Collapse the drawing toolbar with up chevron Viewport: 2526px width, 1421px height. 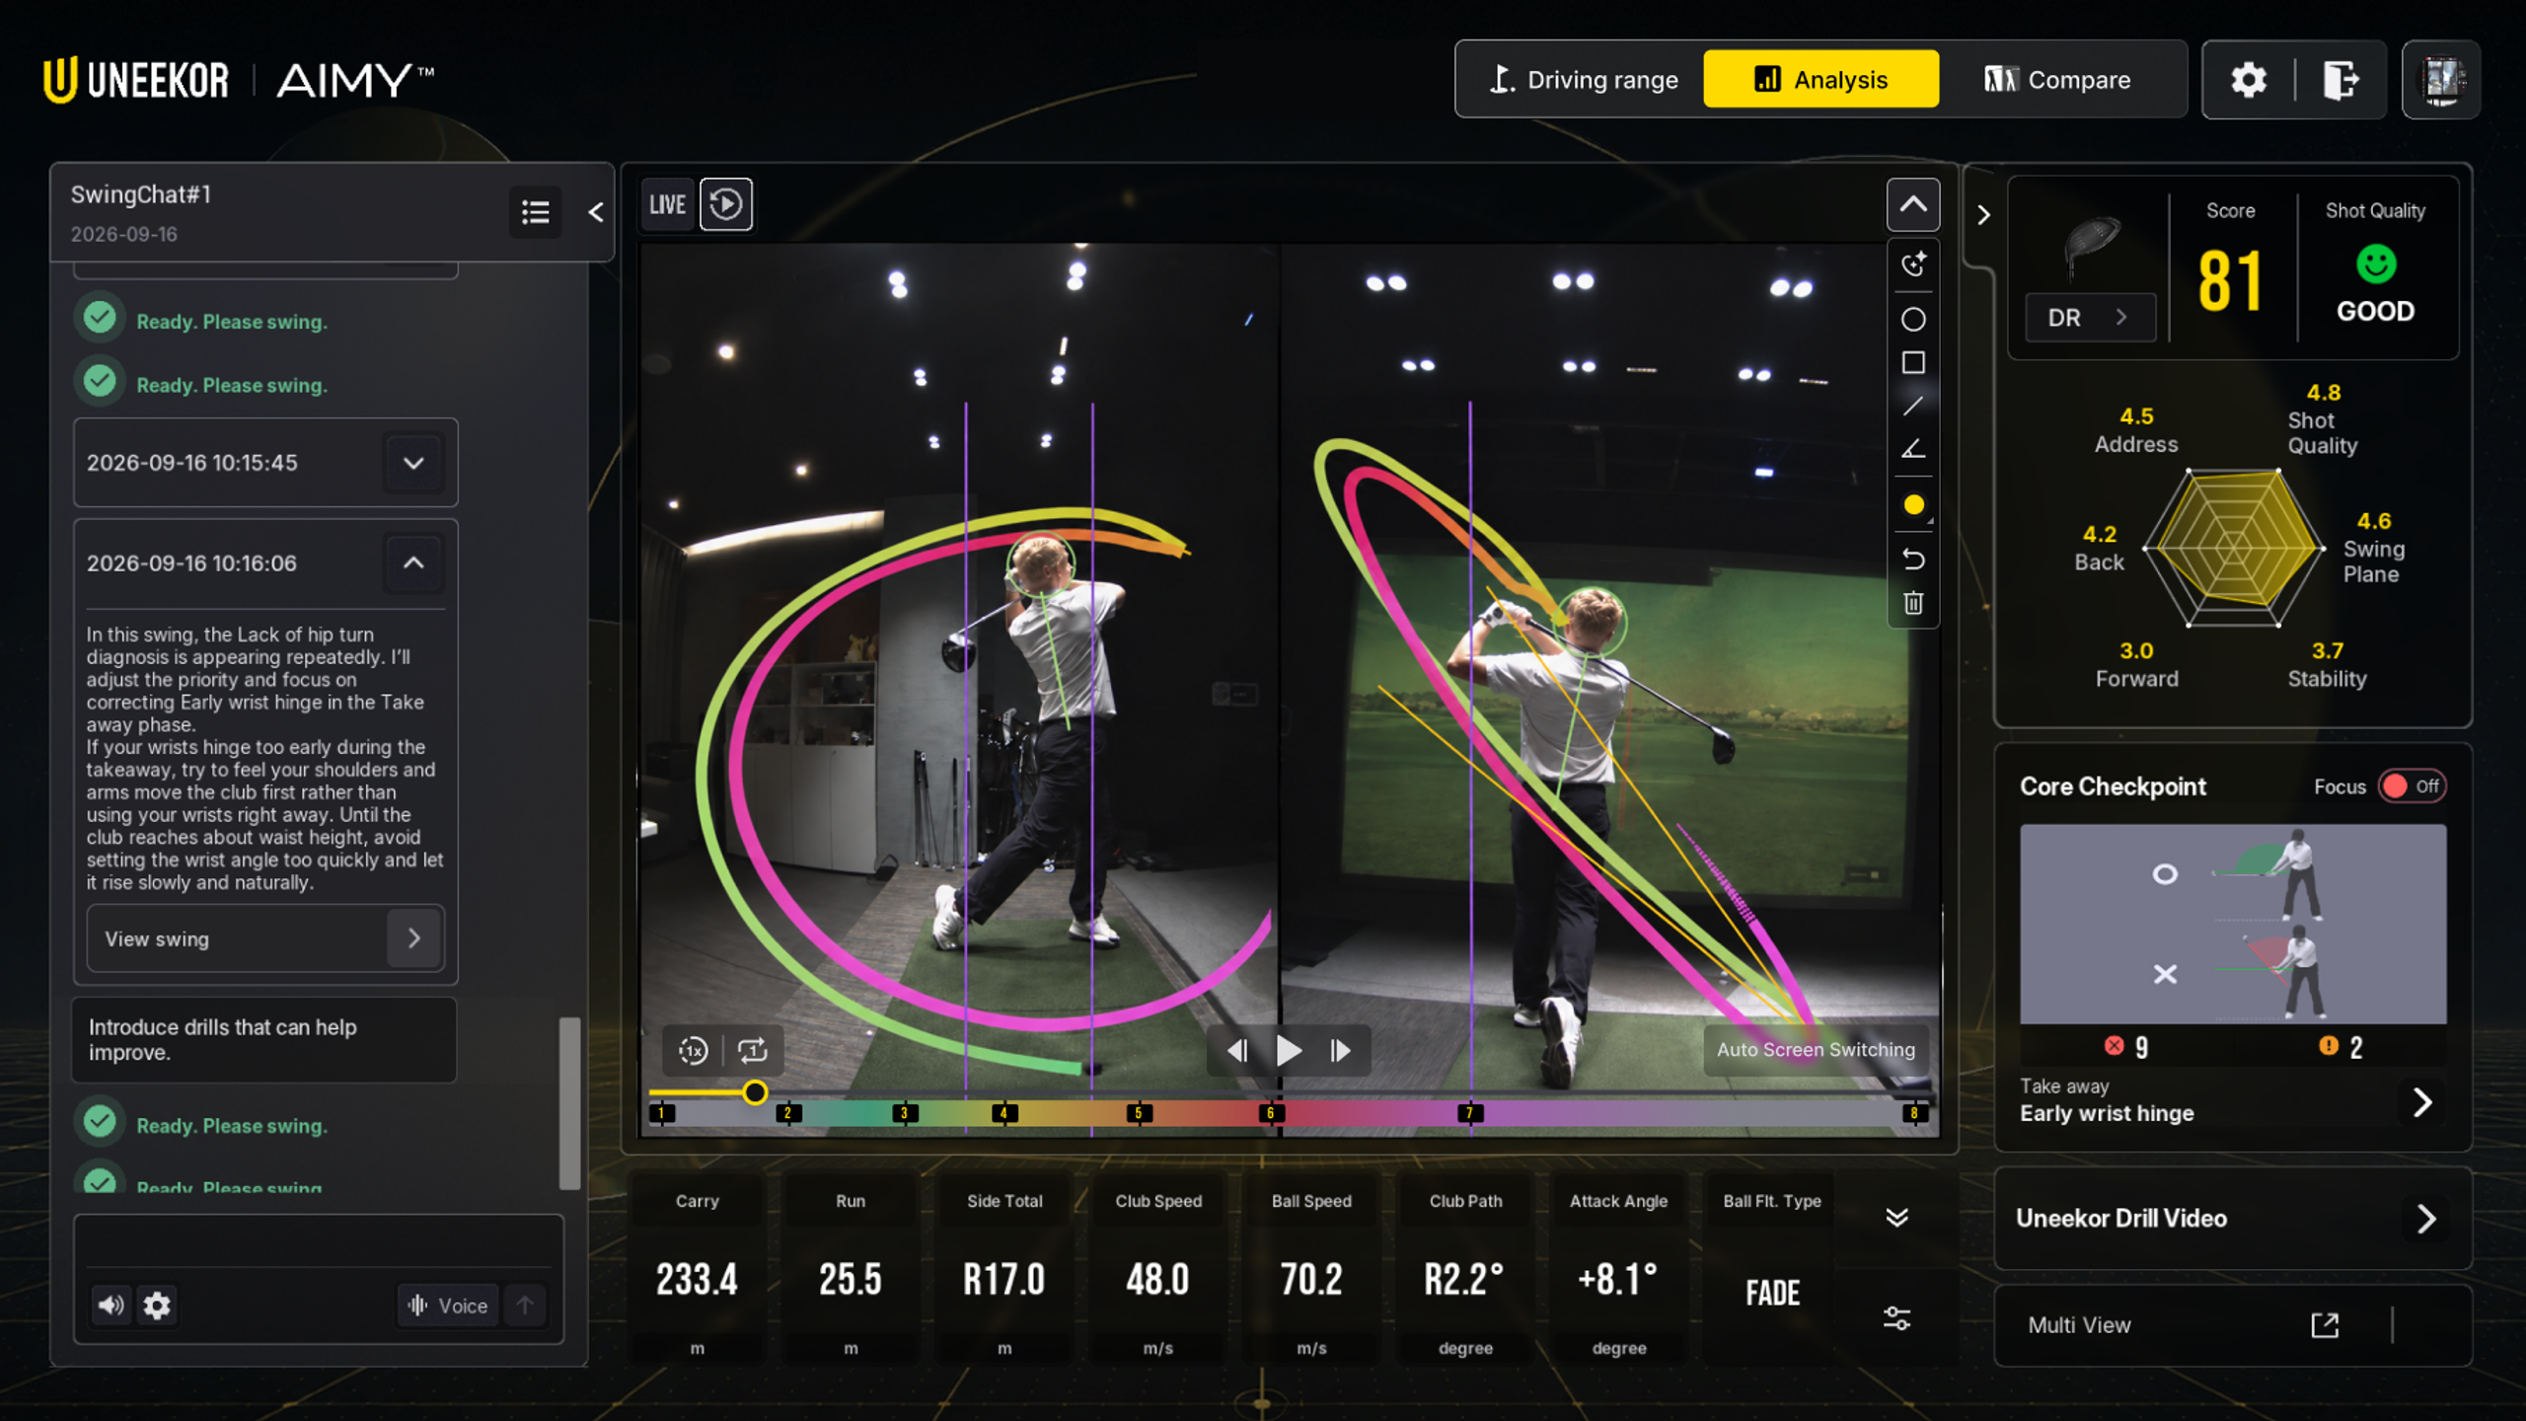1912,204
